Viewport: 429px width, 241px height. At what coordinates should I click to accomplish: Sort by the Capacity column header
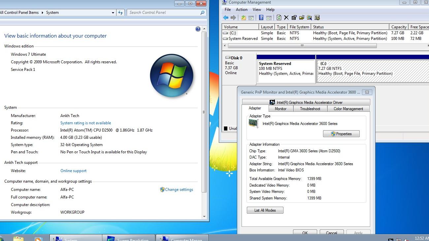(399, 27)
